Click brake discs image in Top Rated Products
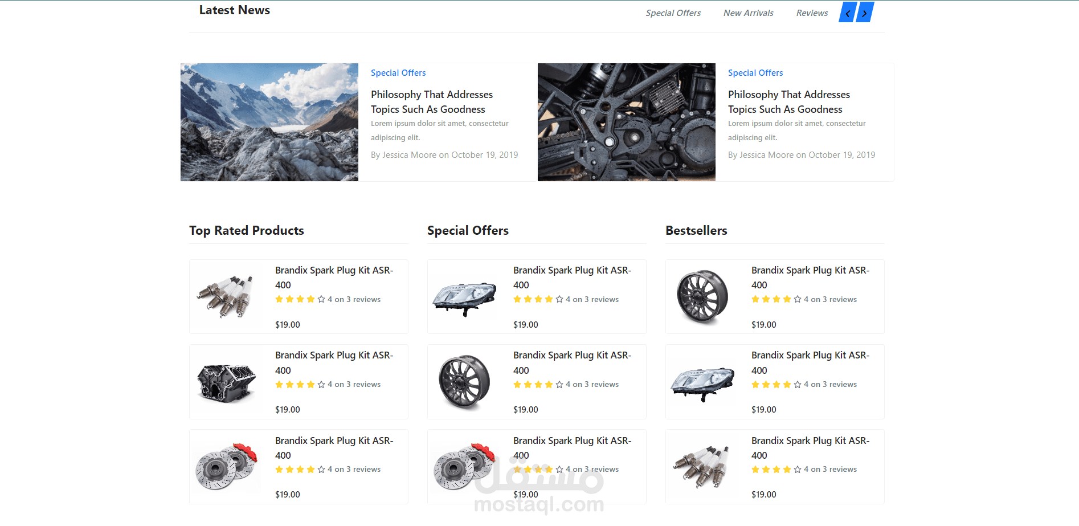The image size is (1079, 526). coord(226,467)
